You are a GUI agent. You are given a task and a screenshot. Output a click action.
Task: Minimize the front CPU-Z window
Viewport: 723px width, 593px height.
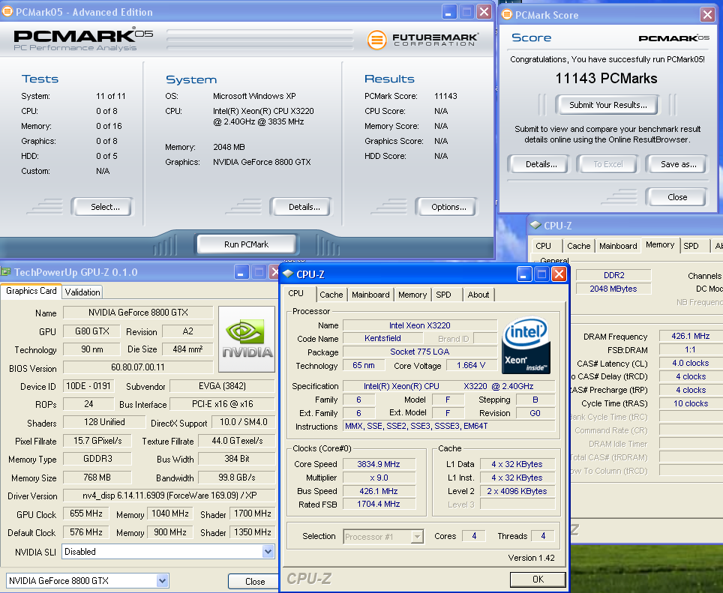523,274
